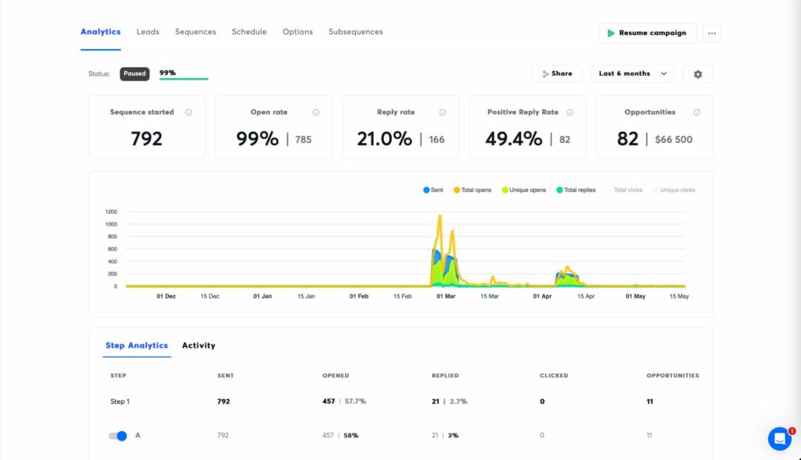This screenshot has width=801, height=460.
Task: Toggle the Sent series in the chart legend
Action: pyautogui.click(x=433, y=190)
